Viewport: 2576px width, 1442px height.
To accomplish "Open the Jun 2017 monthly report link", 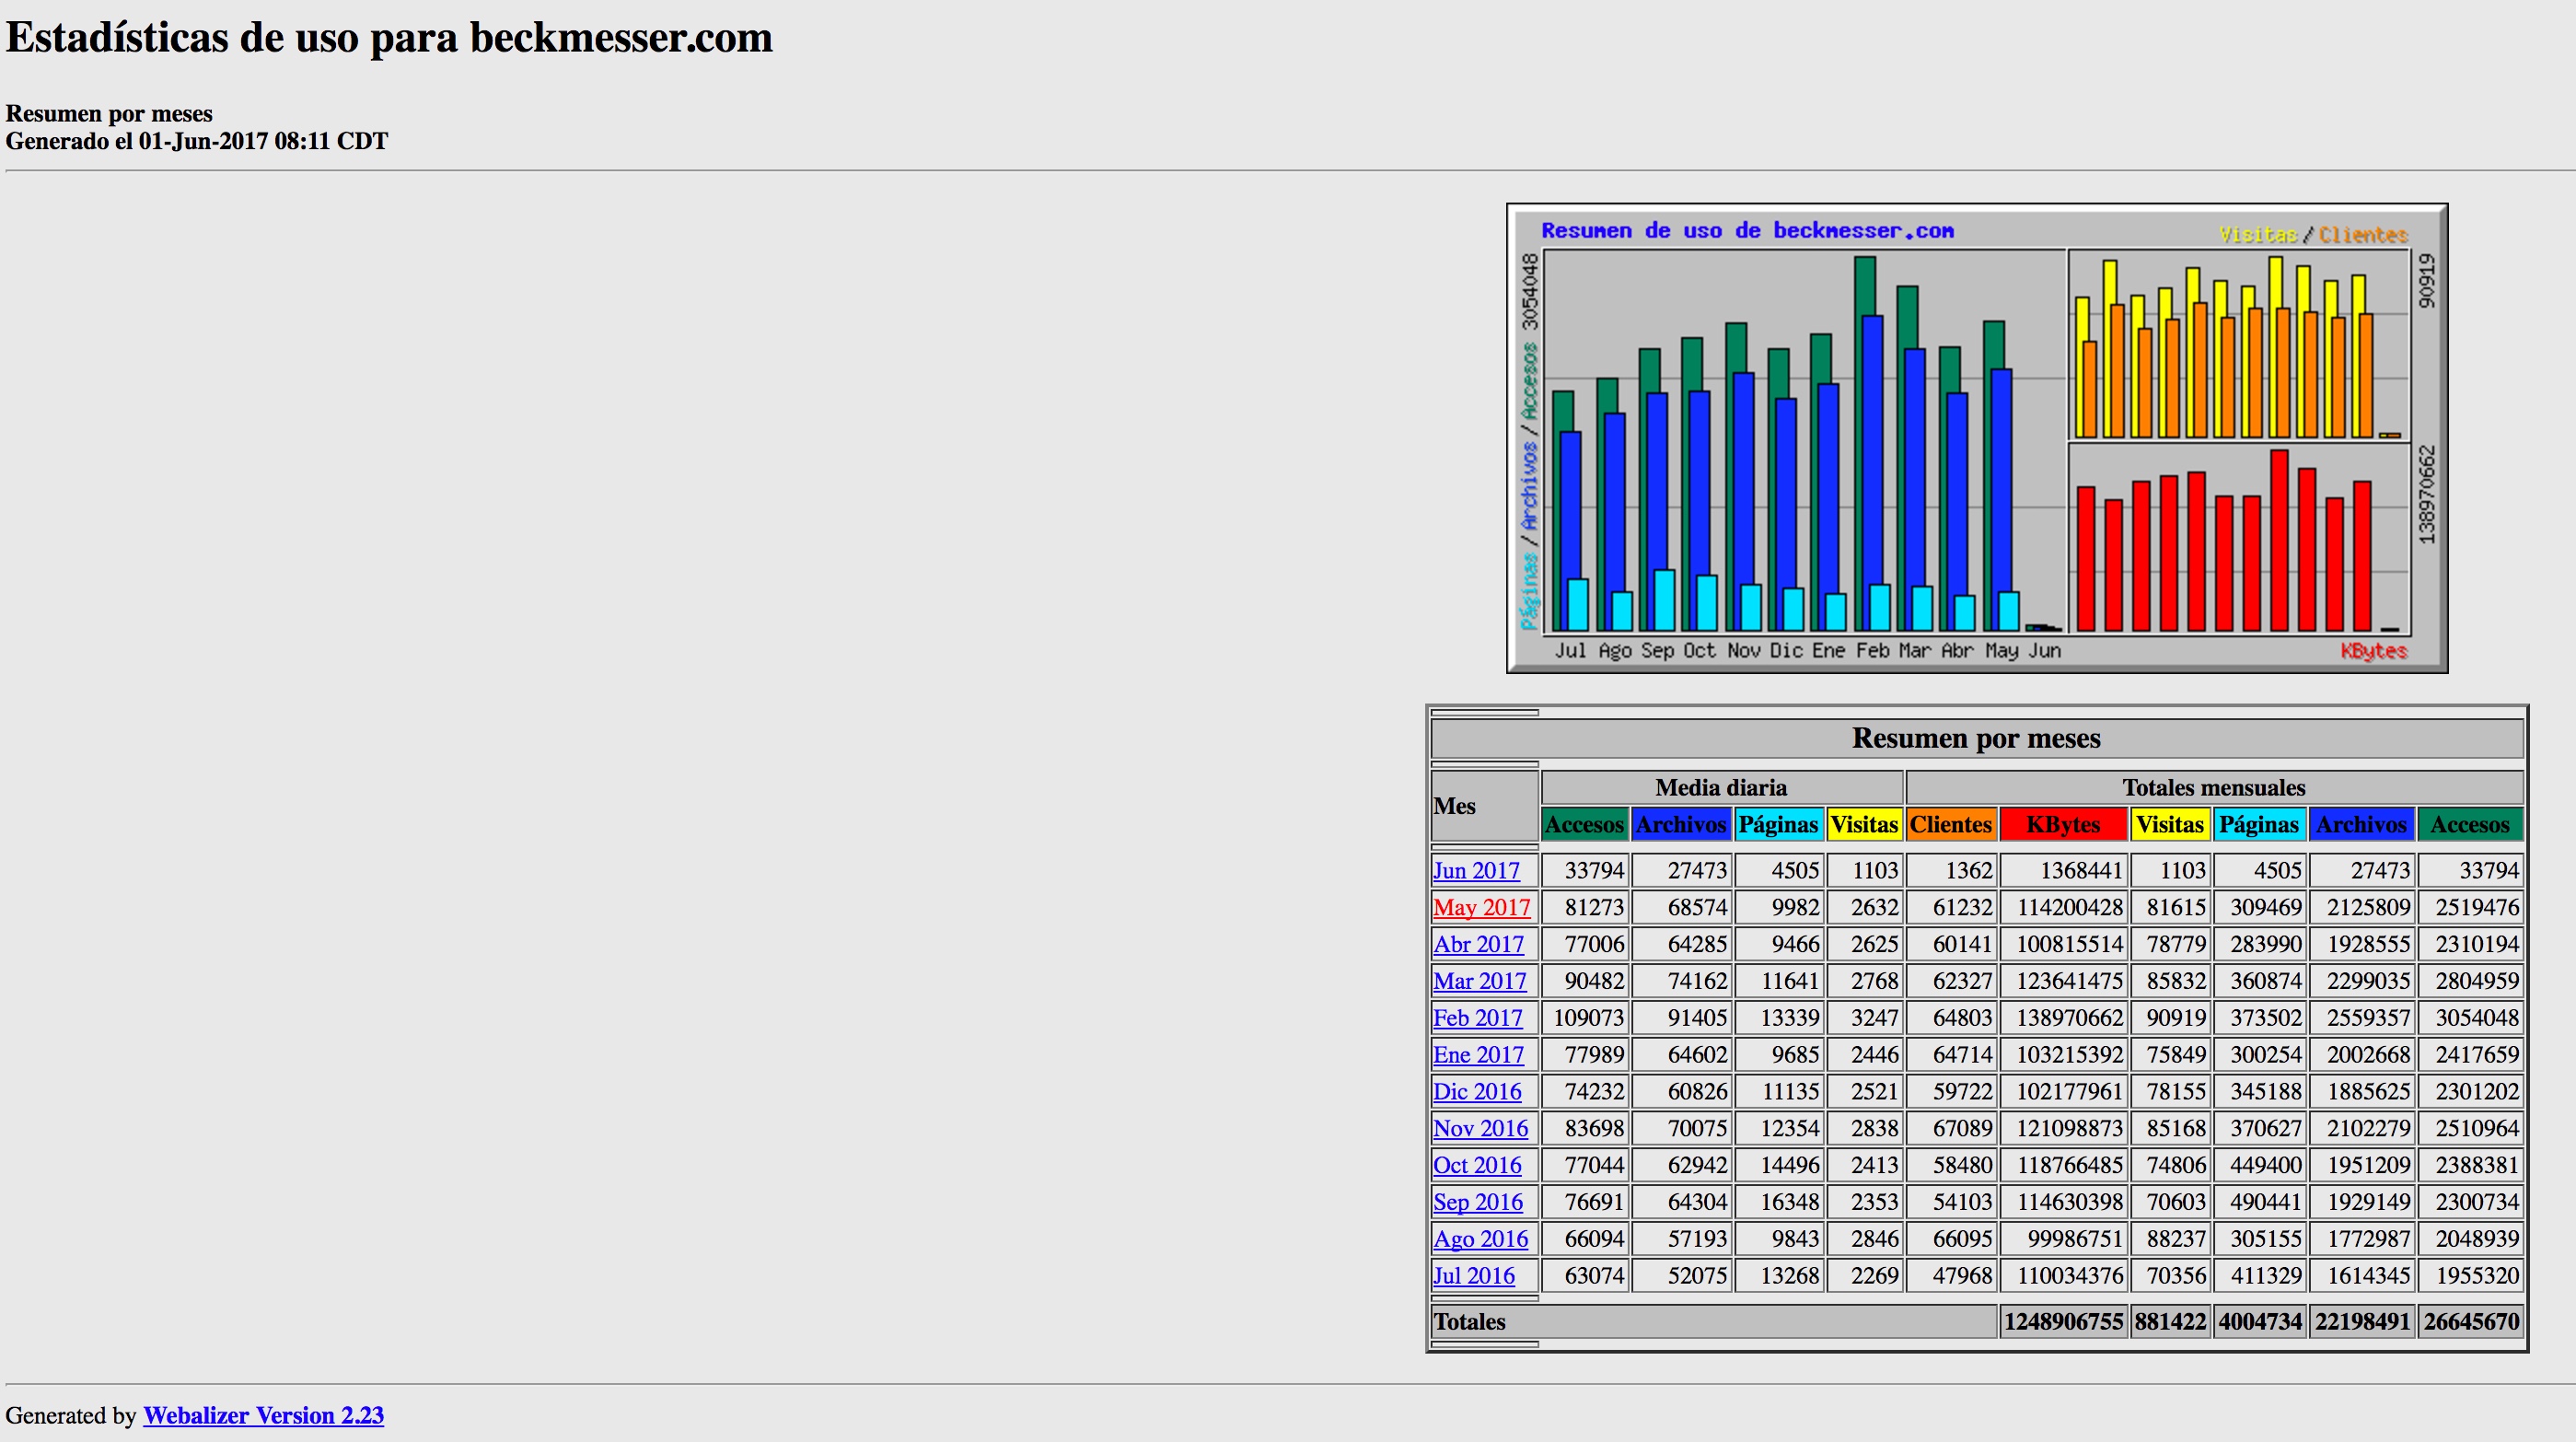I will pos(1476,871).
